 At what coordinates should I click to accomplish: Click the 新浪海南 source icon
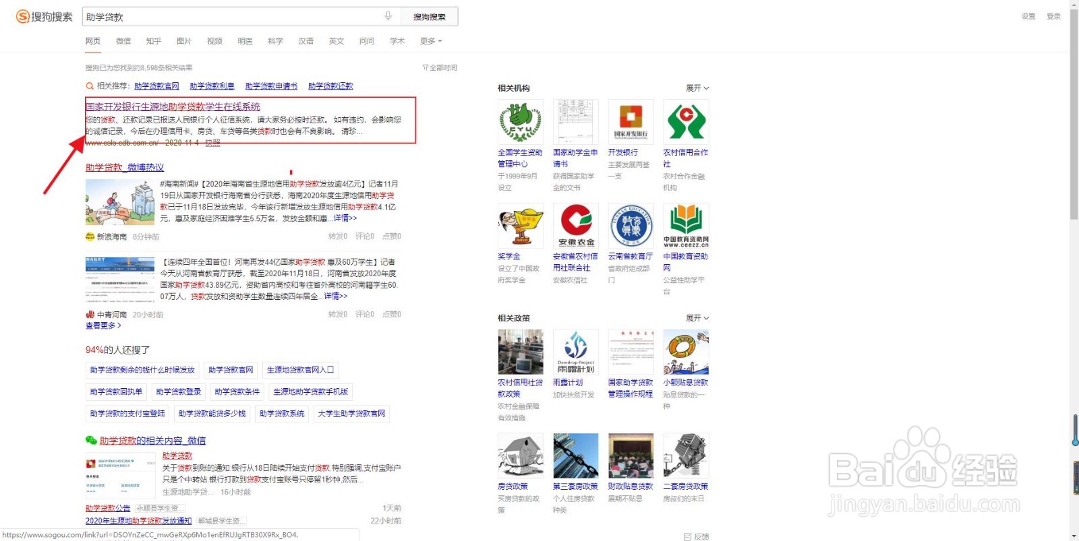90,236
